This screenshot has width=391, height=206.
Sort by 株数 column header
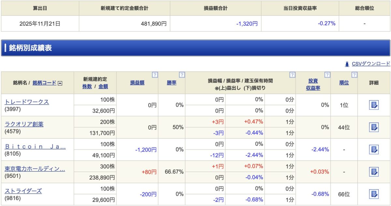pyautogui.click(x=87, y=86)
